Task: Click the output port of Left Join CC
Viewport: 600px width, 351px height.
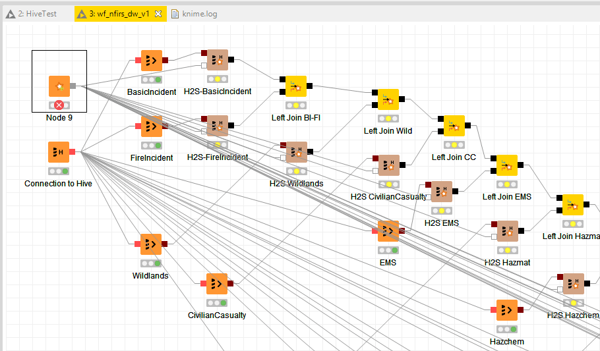Action: pyautogui.click(x=467, y=125)
